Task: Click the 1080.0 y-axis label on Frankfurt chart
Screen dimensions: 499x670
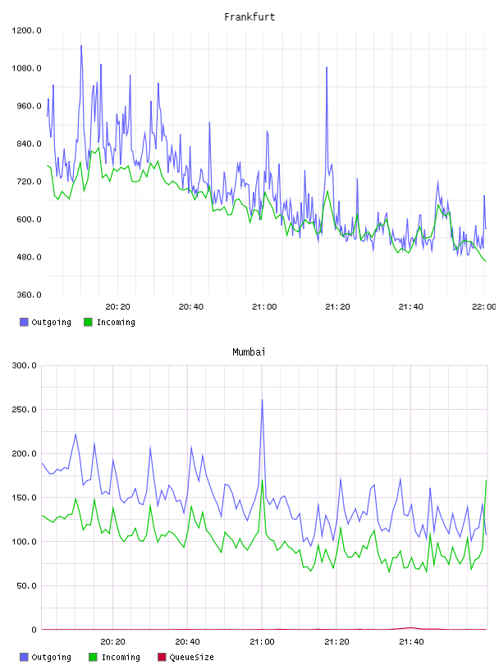Action: pos(26,68)
